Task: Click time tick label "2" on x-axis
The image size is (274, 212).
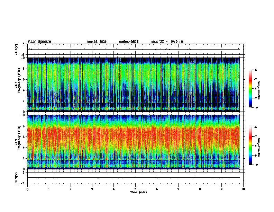Action: [71, 189]
